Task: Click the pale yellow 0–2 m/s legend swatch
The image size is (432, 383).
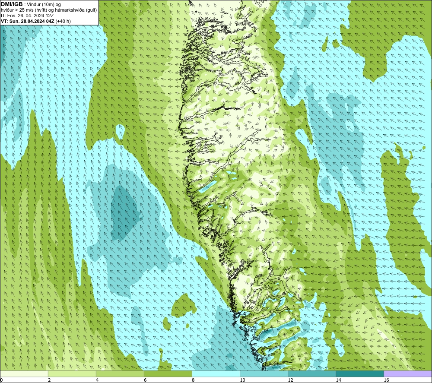Action: coord(24,374)
